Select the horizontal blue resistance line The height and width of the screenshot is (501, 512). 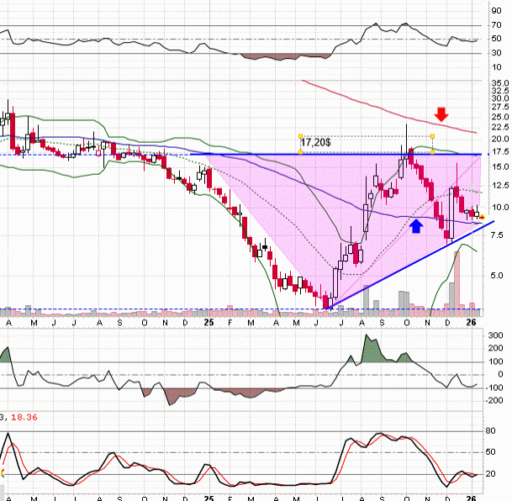tap(252, 154)
